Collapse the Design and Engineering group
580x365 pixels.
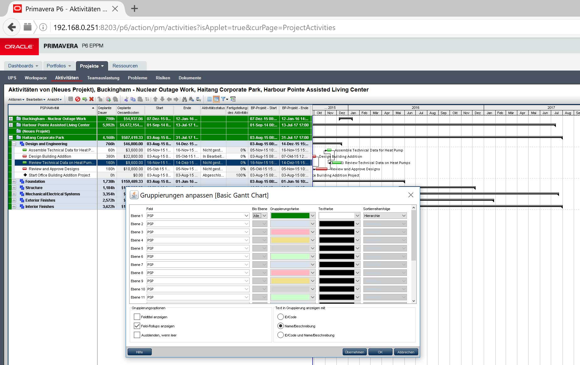point(14,144)
